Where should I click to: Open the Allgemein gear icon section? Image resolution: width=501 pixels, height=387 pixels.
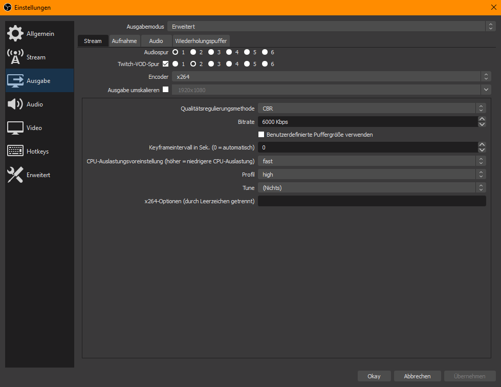(x=15, y=34)
